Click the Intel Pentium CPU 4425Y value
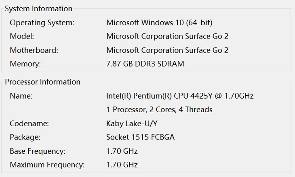The height and width of the screenshot is (177, 295). pyautogui.click(x=180, y=96)
